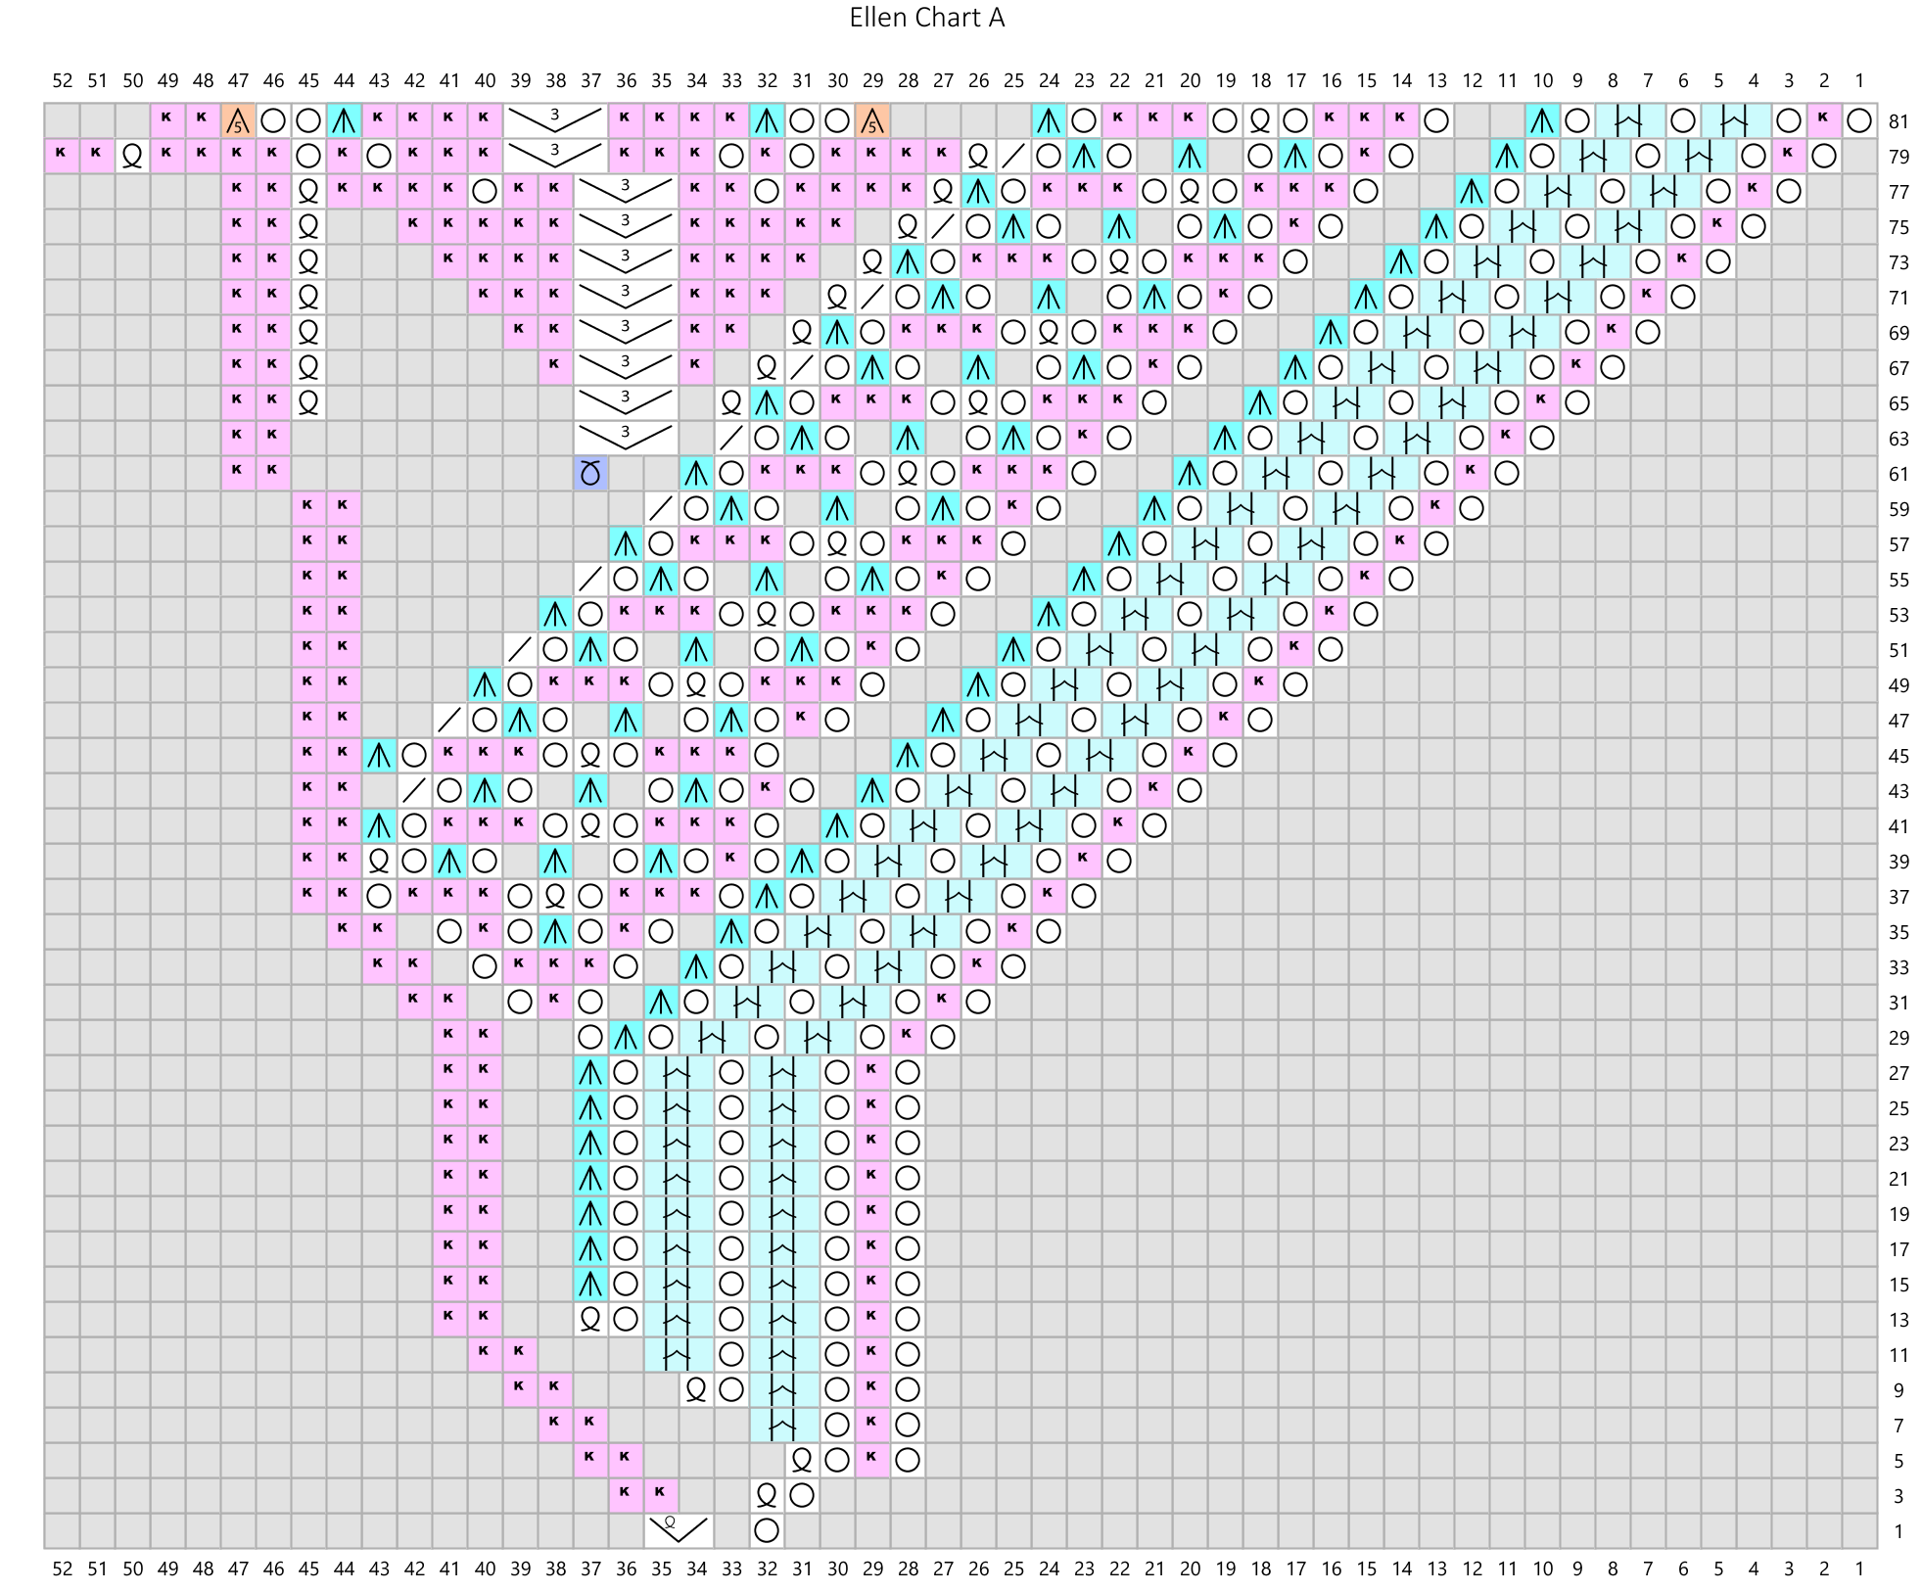The image size is (1921, 1592).
Task: Click the loop symbol in row 79, column 50
Action: (132, 156)
